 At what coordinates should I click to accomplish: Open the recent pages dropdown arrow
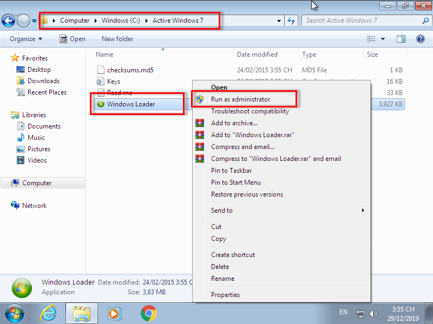(34, 21)
